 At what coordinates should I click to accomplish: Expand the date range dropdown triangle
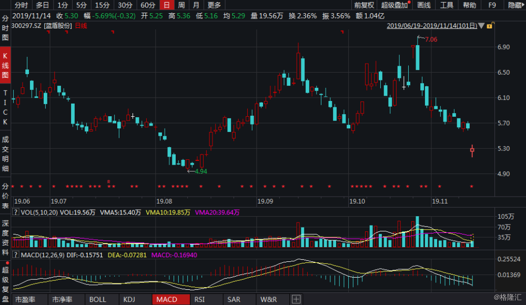click(481, 26)
